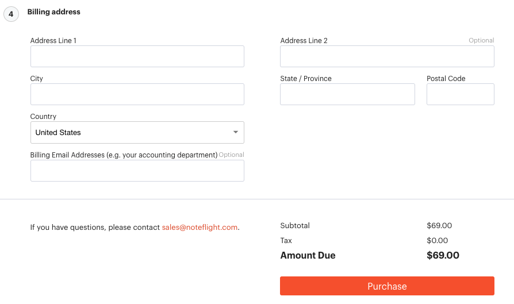Click into the City input box
The height and width of the screenshot is (304, 514).
(x=137, y=94)
